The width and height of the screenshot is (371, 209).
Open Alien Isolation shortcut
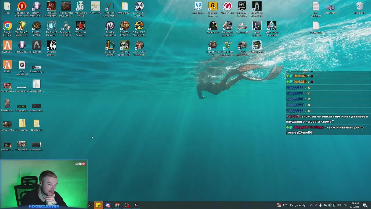point(257,29)
